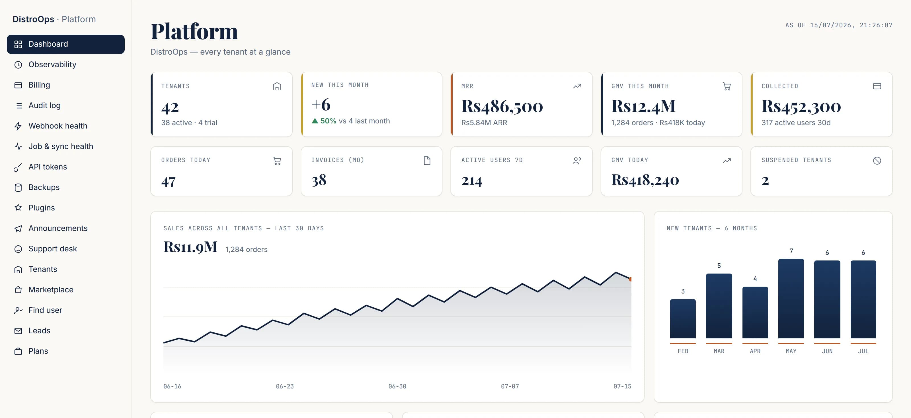
Task: Open the Support desk link
Action: (66, 249)
